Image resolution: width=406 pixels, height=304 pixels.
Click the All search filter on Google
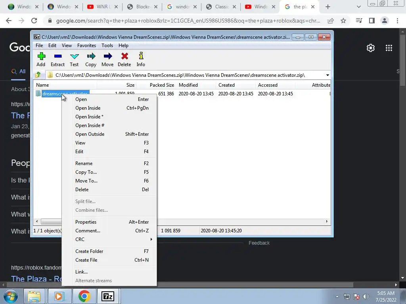pyautogui.click(x=18, y=72)
